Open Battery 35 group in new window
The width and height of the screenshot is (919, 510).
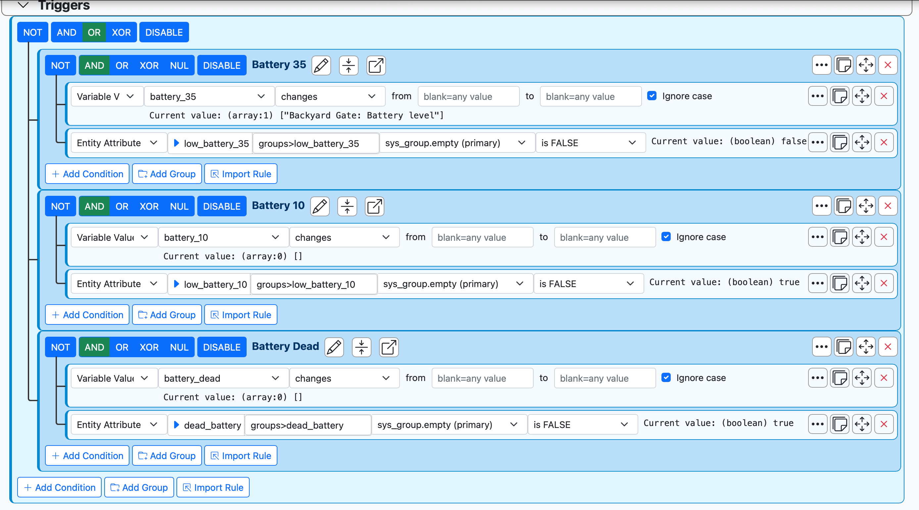coord(376,65)
